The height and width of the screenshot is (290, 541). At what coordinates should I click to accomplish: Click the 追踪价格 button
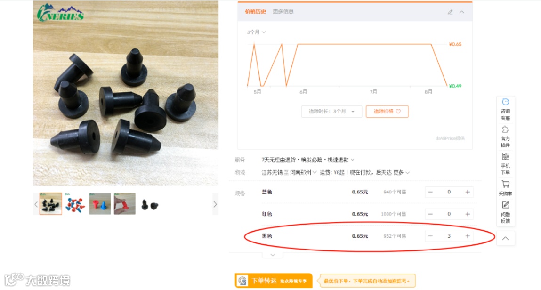[x=387, y=112]
